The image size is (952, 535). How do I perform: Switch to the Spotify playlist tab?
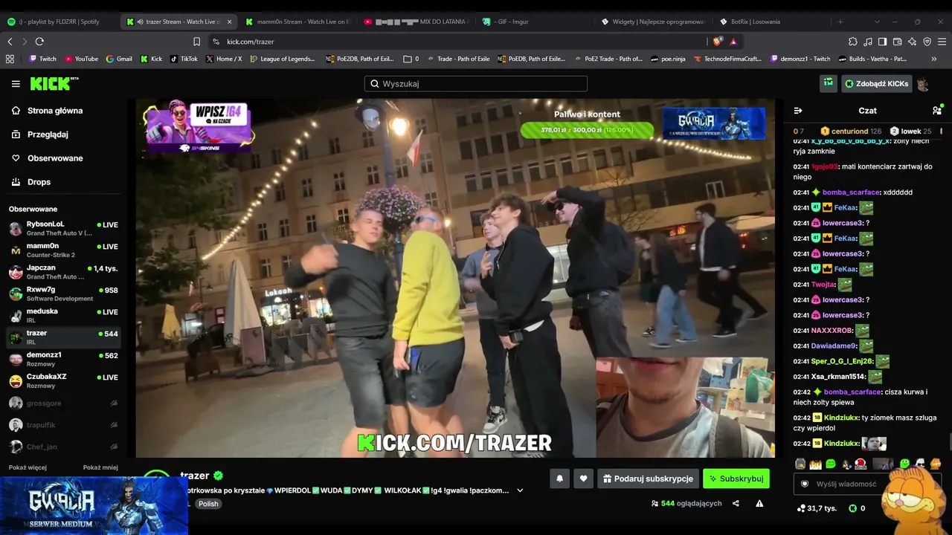click(59, 22)
